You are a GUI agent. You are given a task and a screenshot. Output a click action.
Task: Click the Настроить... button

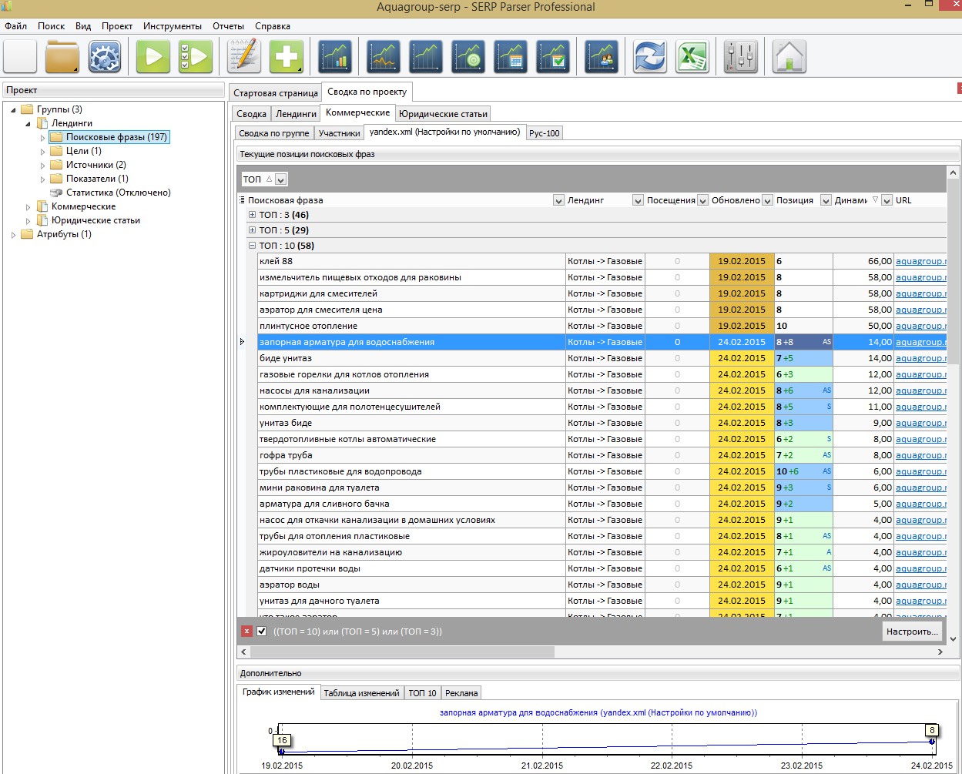pyautogui.click(x=912, y=632)
